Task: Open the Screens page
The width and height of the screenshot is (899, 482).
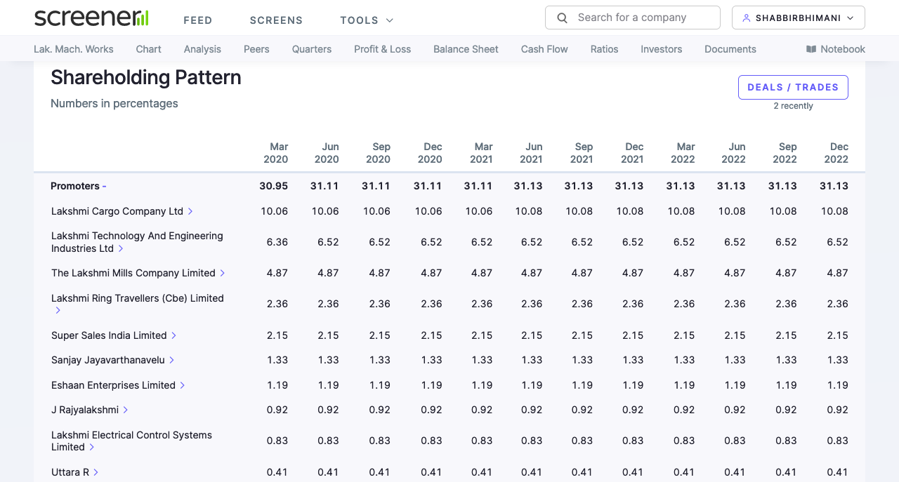Action: pos(277,20)
